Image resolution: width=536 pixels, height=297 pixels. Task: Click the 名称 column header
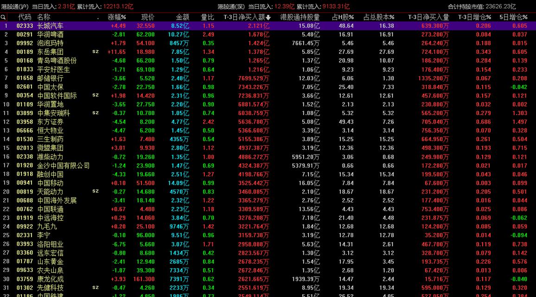point(44,17)
